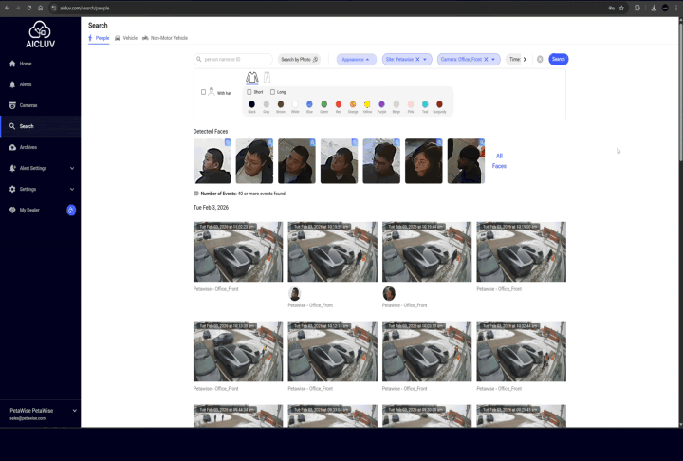Click the Home icon in sidebar
683x461 pixels.
click(x=12, y=64)
